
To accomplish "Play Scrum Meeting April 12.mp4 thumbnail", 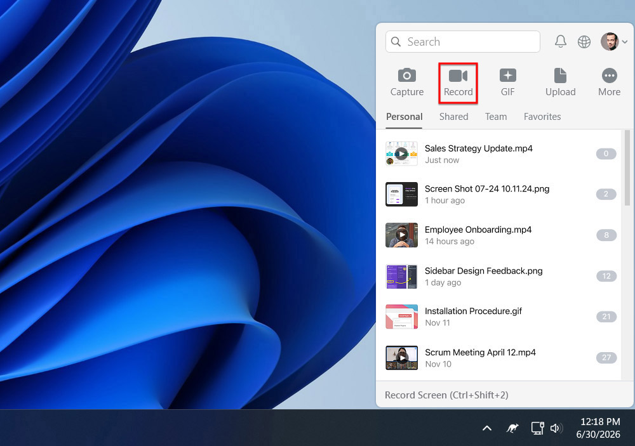I will (x=401, y=358).
